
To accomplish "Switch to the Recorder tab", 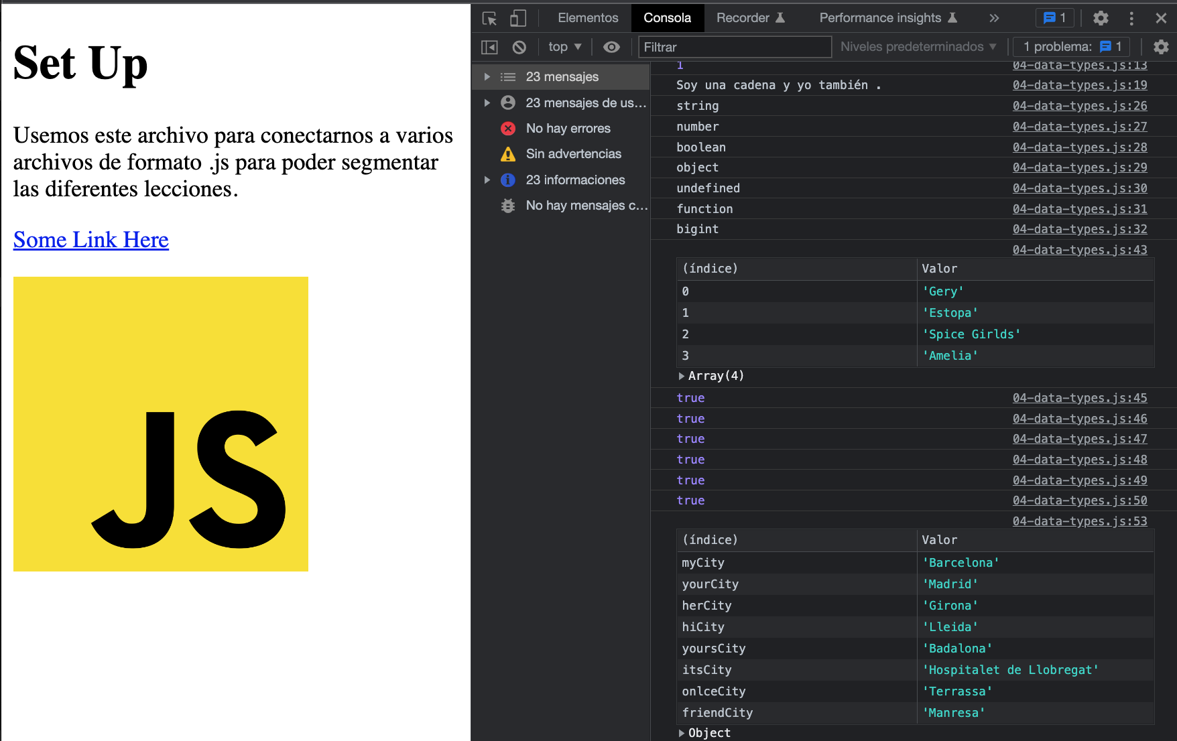I will (750, 18).
